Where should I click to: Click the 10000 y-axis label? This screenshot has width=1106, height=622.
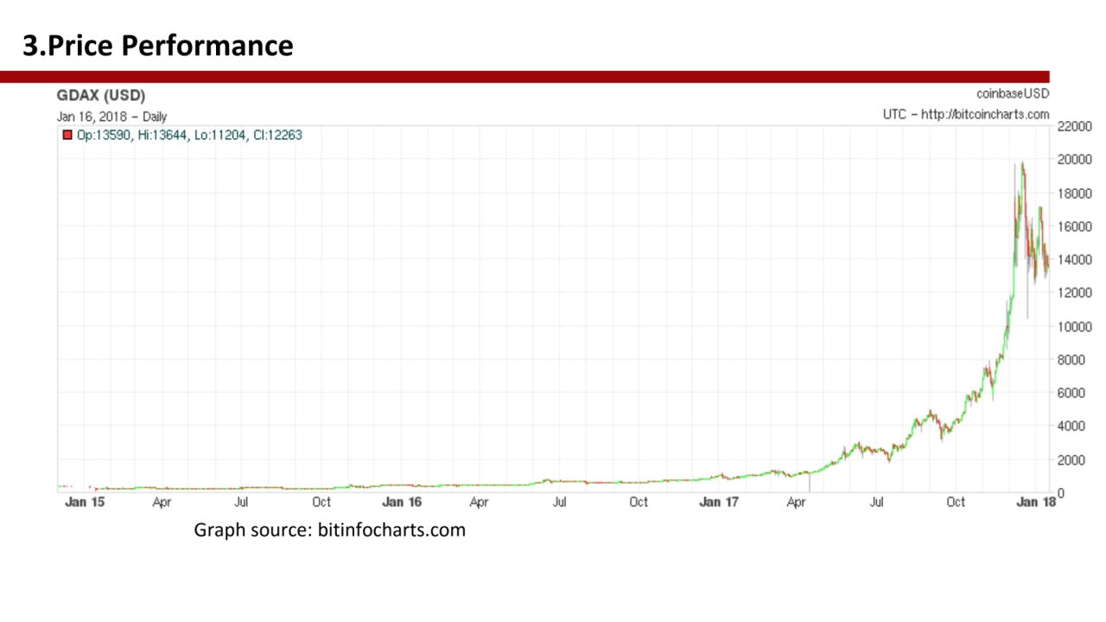point(1075,327)
